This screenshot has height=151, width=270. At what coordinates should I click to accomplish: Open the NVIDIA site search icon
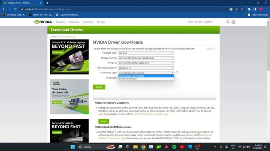pos(228,22)
